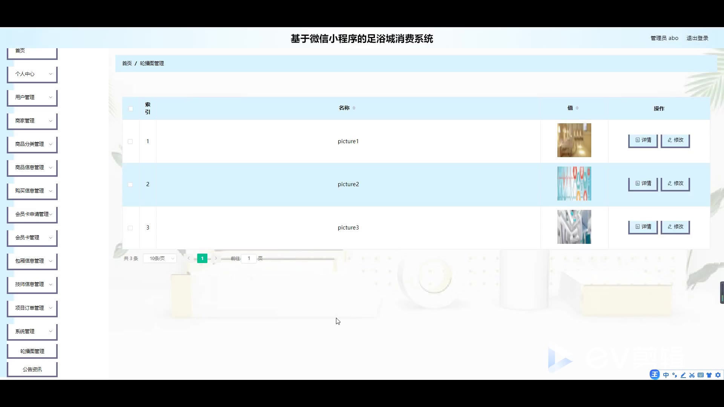
Task: Tick the checkbox for picture3 row
Action: (130, 228)
